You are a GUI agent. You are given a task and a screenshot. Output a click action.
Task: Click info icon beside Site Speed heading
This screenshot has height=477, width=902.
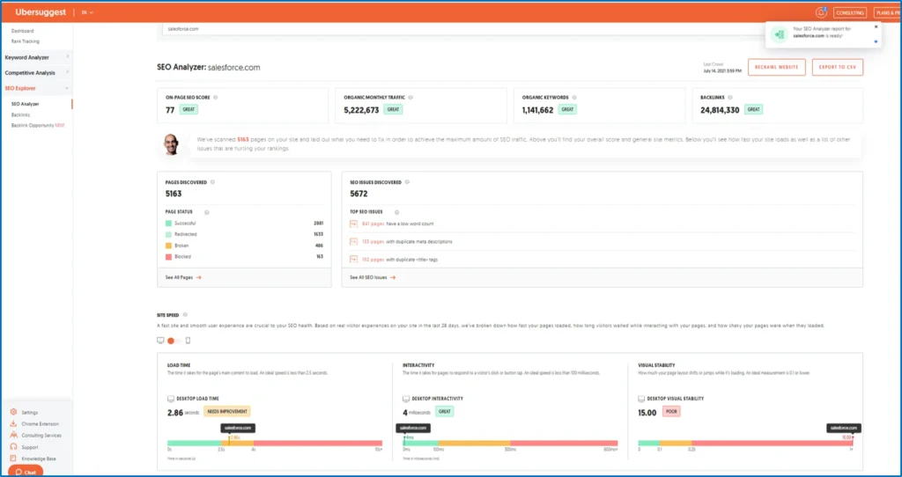[x=185, y=315]
